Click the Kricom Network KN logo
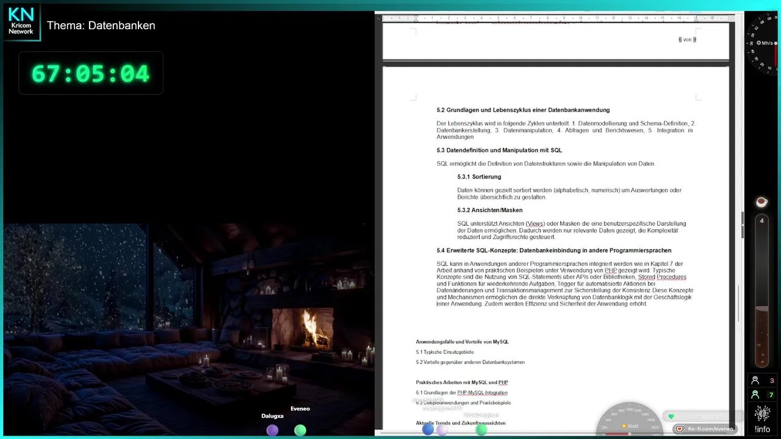The image size is (781, 439). pos(21,23)
